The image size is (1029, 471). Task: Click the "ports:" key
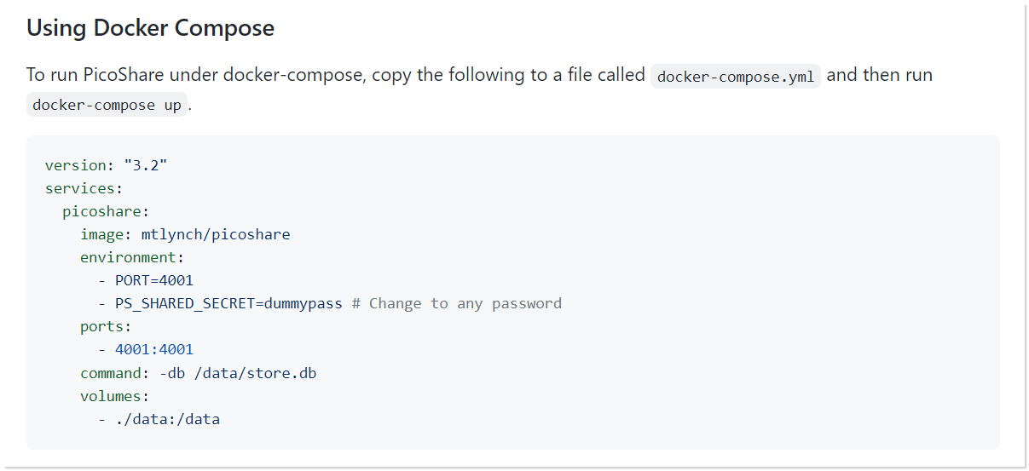[102, 326]
